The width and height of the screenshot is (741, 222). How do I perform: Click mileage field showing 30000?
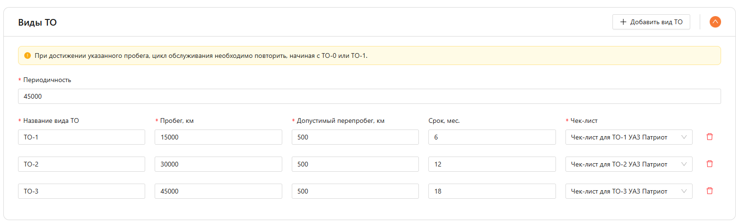218,164
